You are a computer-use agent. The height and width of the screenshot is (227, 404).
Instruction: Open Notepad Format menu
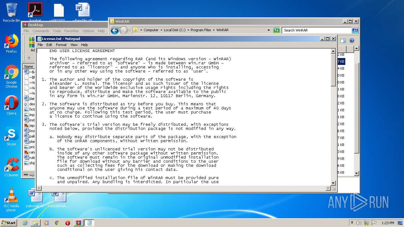click(x=61, y=45)
